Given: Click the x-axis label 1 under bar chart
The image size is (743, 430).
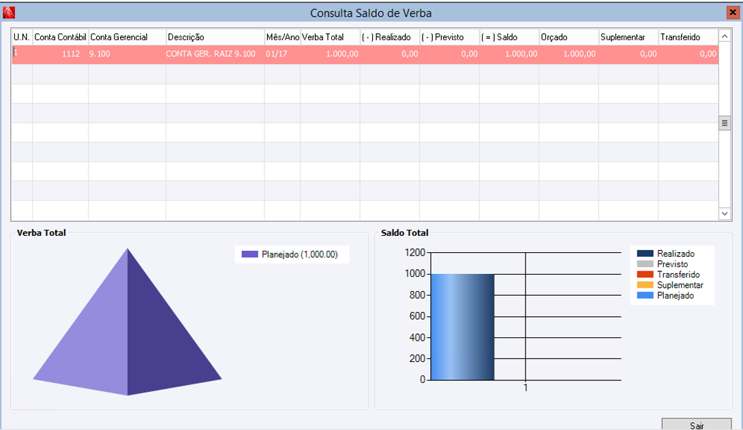Looking at the screenshot, I should (x=526, y=388).
